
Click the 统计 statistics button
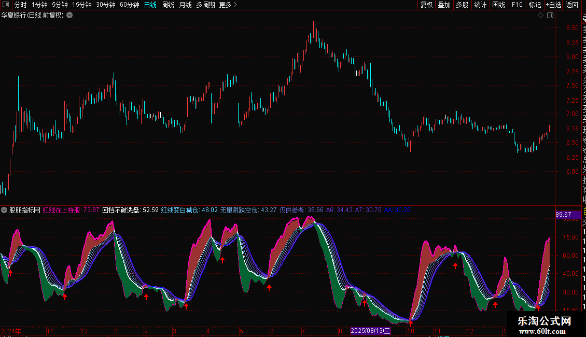coord(480,5)
